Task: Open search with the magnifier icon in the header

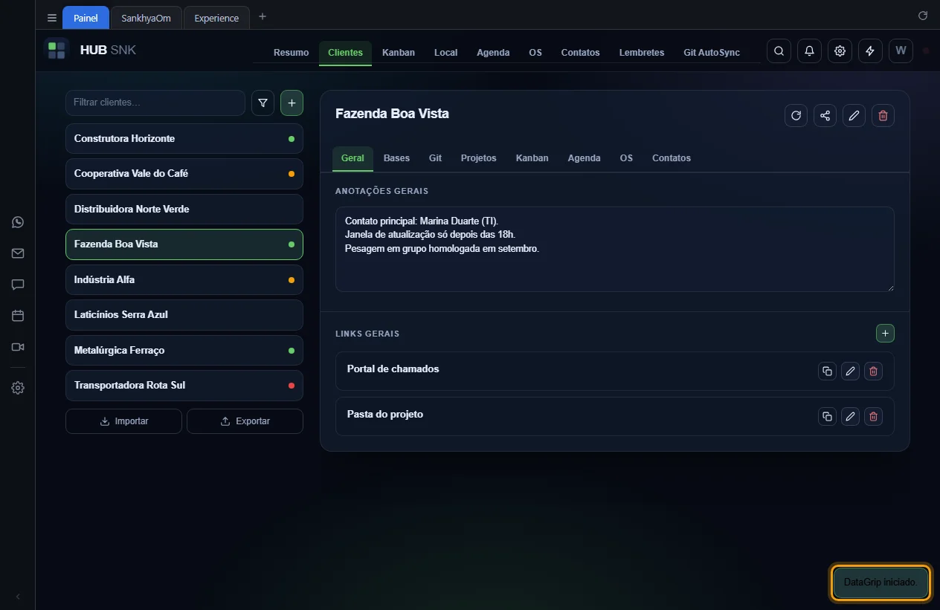Action: pyautogui.click(x=779, y=51)
